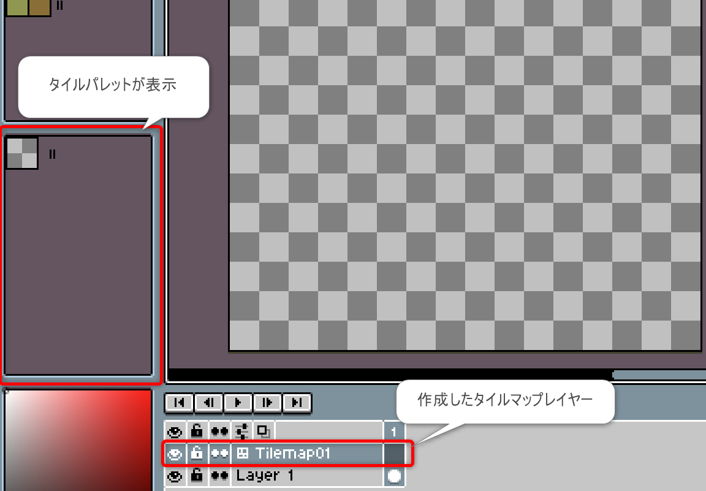Toggle lock for all layers in header
The width and height of the screenshot is (706, 491).
(197, 432)
